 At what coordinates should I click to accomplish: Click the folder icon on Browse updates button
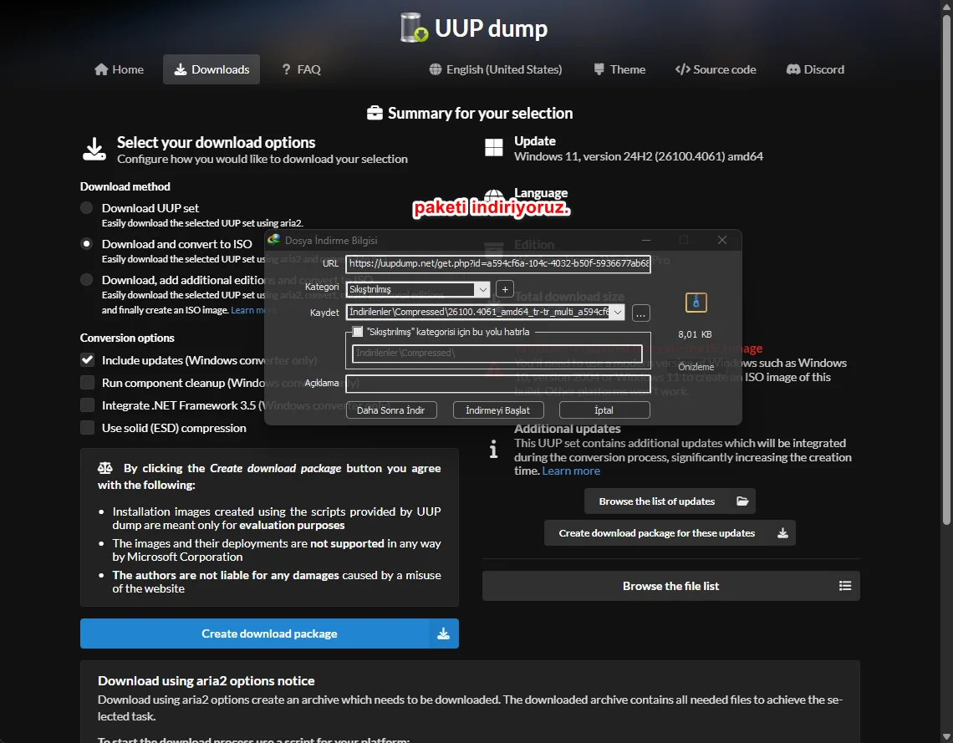pyautogui.click(x=742, y=501)
